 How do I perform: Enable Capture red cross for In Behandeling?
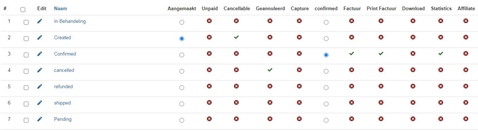299,21
